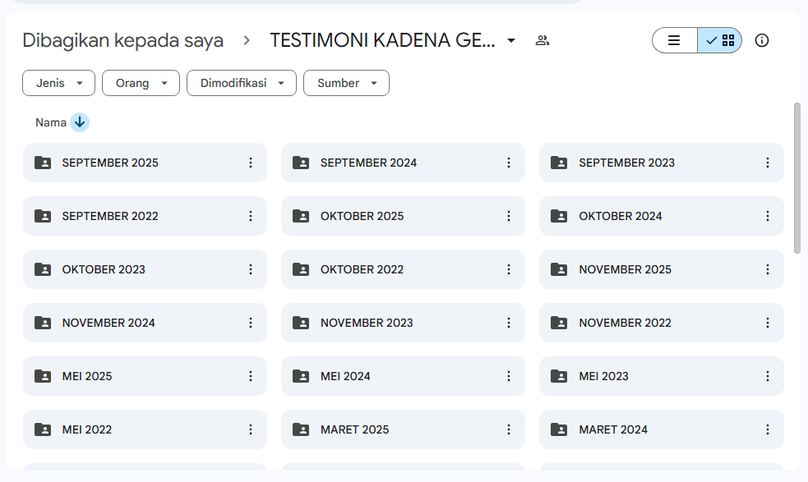Viewport: 808px width, 482px height.
Task: Open the three-dot menu for NOVEMBER 2023
Action: (x=509, y=323)
